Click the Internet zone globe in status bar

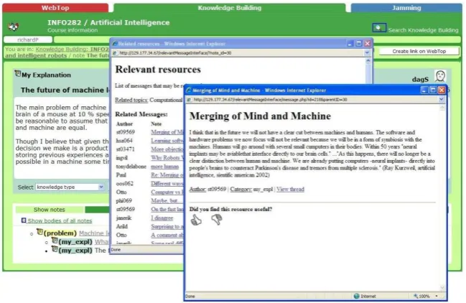pos(357,296)
